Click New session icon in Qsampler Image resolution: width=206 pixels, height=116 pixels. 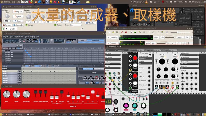click(x=109, y=32)
